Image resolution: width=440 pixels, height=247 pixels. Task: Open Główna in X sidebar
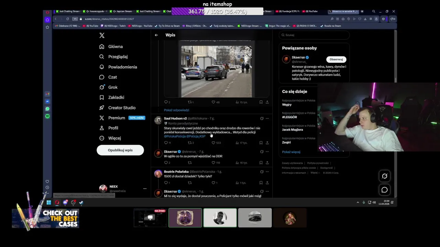[x=111, y=47]
